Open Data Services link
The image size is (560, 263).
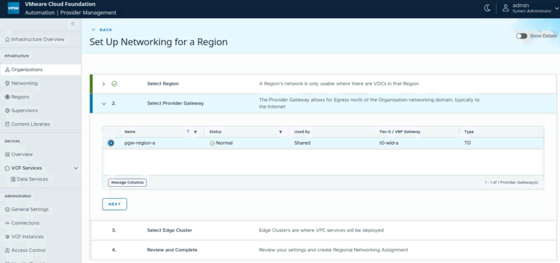pos(32,179)
